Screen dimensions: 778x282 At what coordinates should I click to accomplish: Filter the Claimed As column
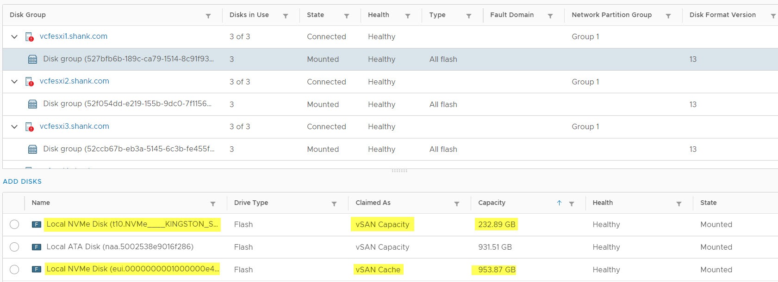[x=456, y=204]
